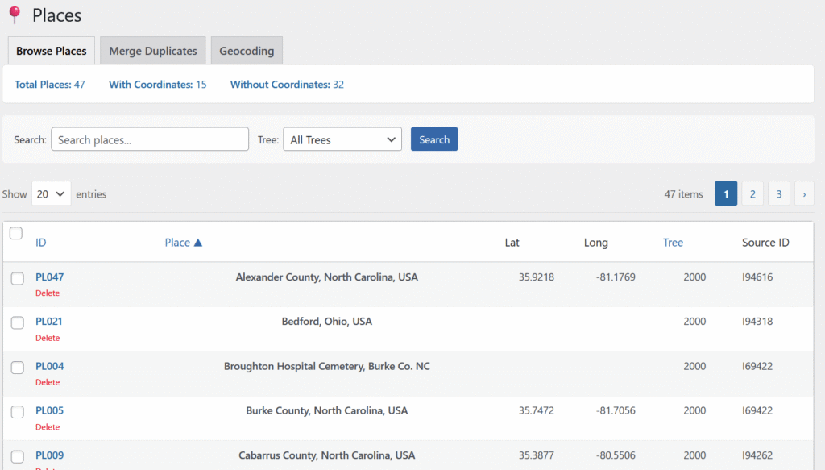Screen dimensions: 825x470
Task: Go to next page using arrow
Action: coord(803,193)
